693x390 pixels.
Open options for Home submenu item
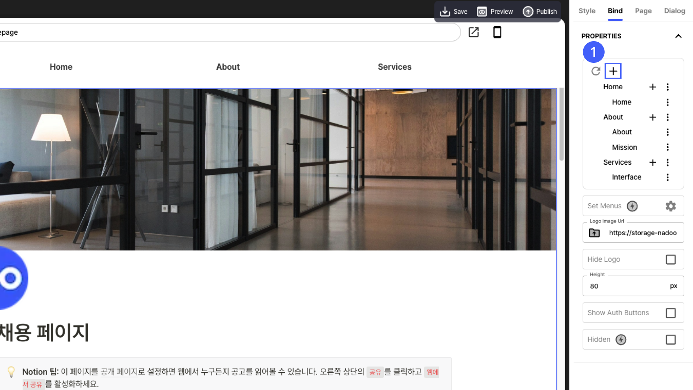pos(668,102)
